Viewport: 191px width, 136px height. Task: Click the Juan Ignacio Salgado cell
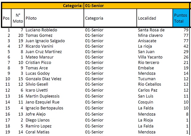[x=45, y=41]
